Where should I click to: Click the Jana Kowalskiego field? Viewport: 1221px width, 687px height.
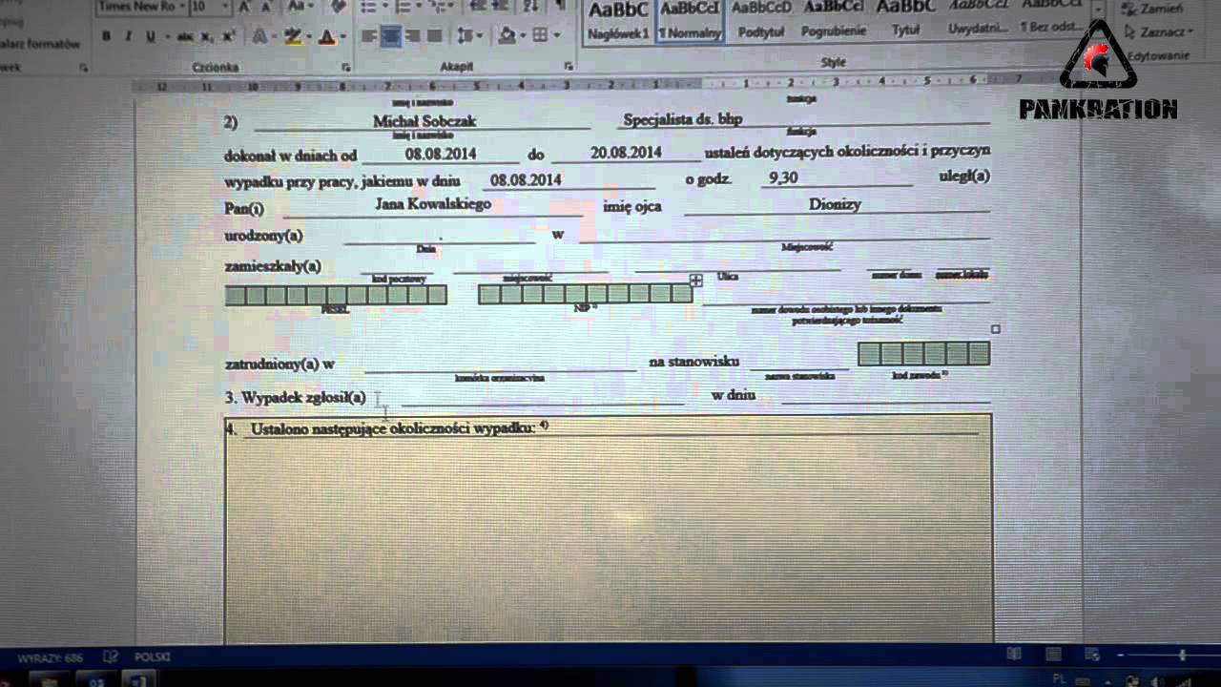pyautogui.click(x=433, y=204)
